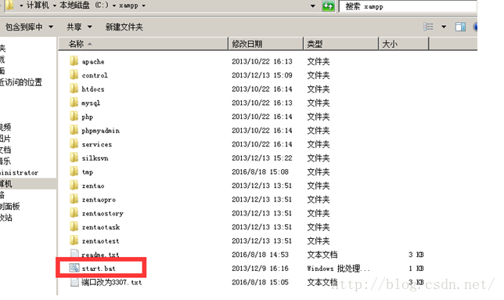The height and width of the screenshot is (300, 504).
Task: Select the silksvn folder icon
Action: 74,157
